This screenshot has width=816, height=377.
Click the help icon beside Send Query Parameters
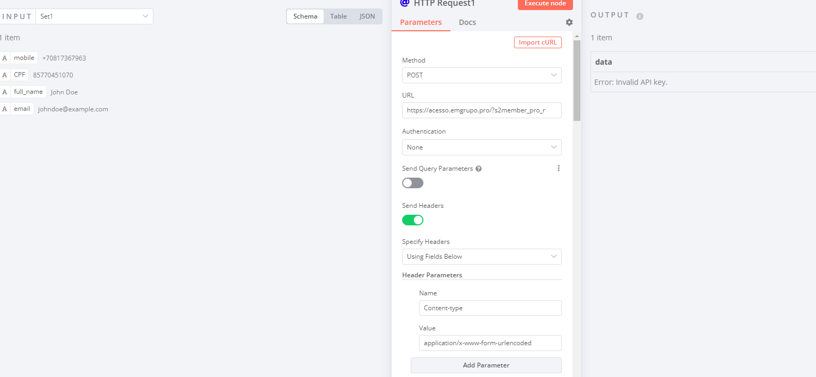[479, 168]
